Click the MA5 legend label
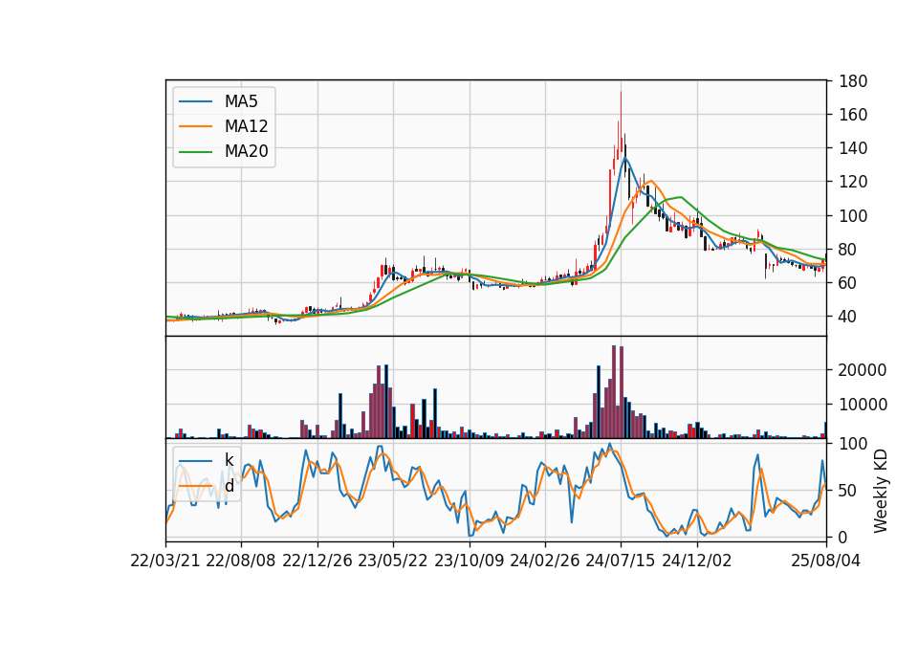The height and width of the screenshot is (660, 918). [241, 101]
